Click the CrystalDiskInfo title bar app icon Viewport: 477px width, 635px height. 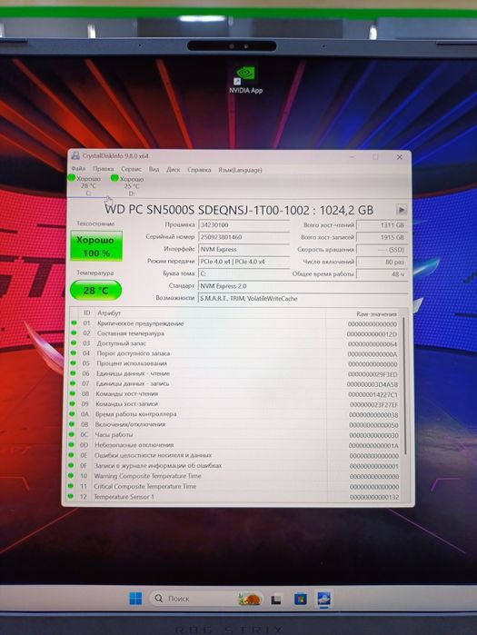(x=75, y=155)
